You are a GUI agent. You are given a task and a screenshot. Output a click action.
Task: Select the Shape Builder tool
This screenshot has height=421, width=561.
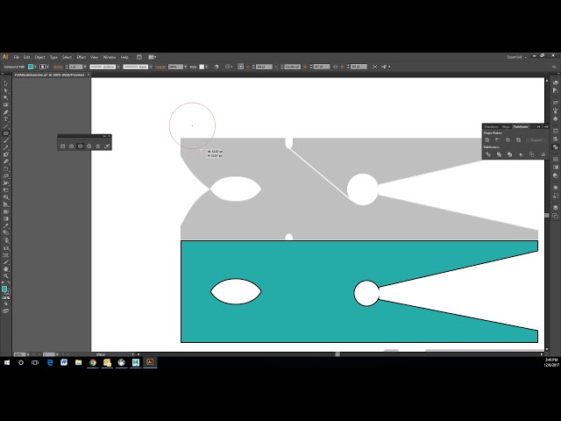pyautogui.click(x=6, y=197)
